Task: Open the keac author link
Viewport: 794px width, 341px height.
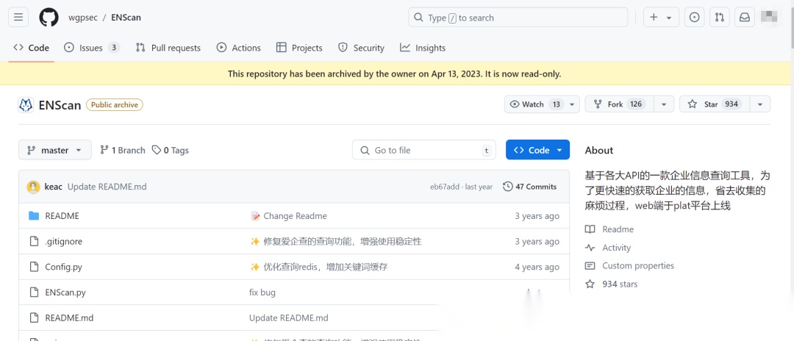Action: [53, 187]
